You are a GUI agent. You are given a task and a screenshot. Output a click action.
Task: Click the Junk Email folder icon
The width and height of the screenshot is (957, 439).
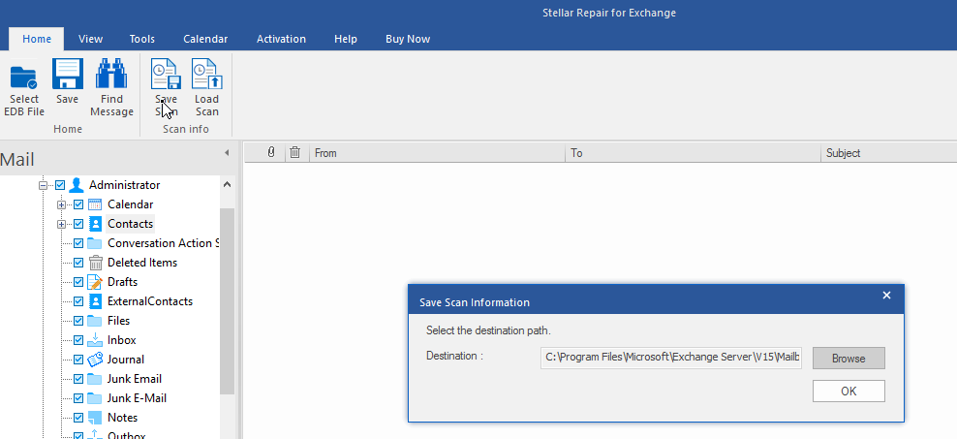coord(95,379)
